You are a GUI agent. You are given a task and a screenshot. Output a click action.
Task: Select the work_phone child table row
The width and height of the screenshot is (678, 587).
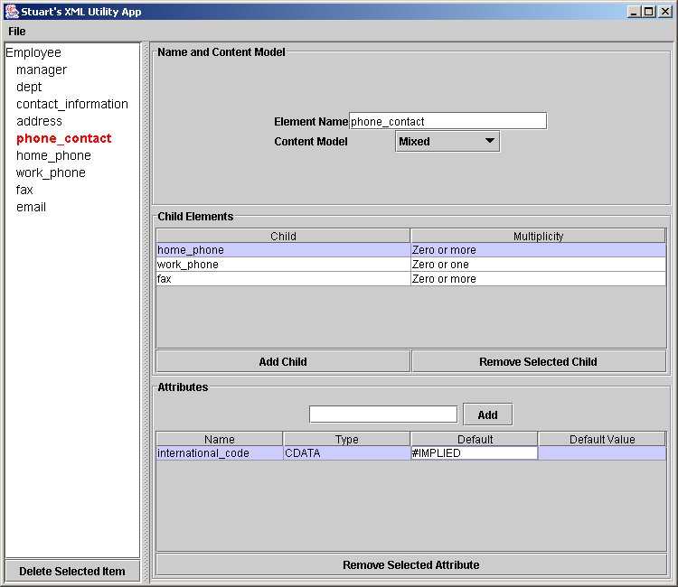[282, 265]
